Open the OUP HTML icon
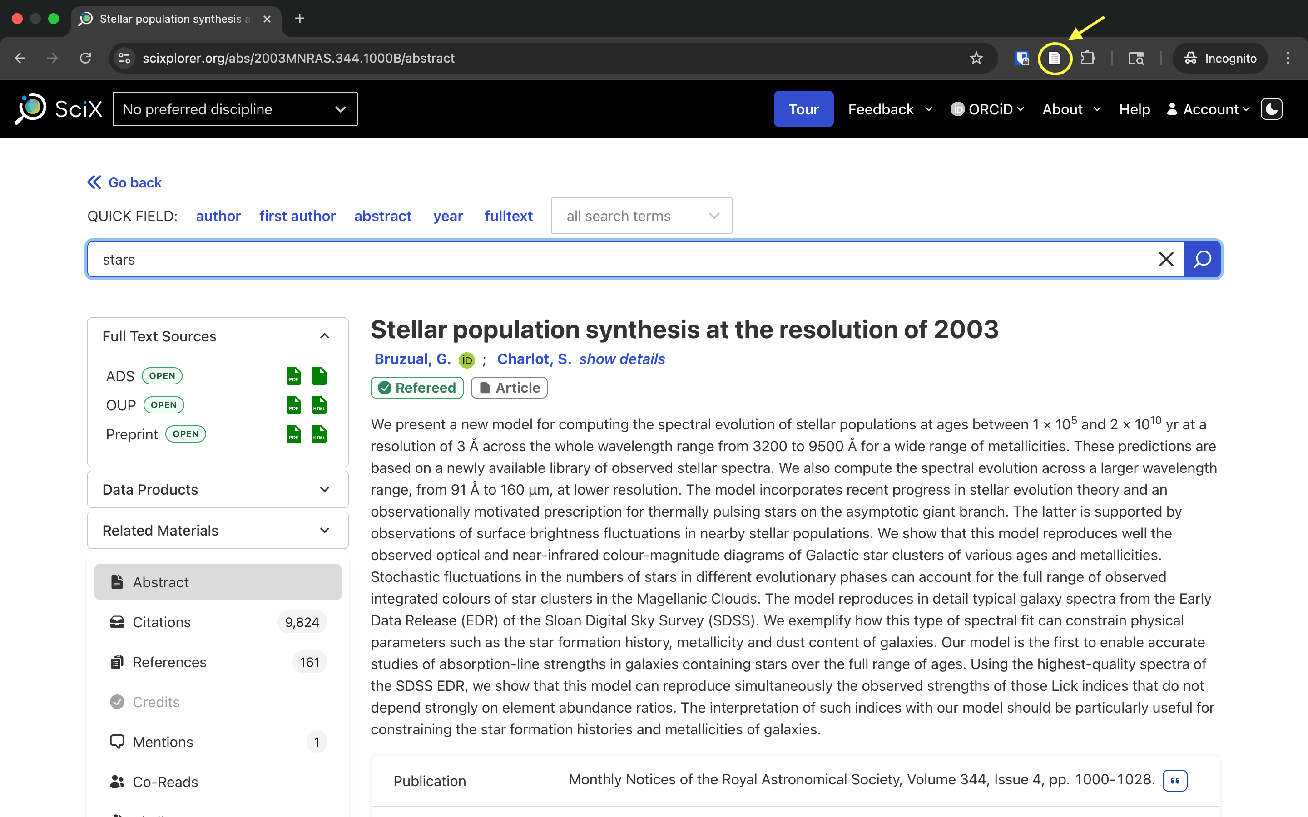Image resolution: width=1308 pixels, height=817 pixels. point(319,405)
